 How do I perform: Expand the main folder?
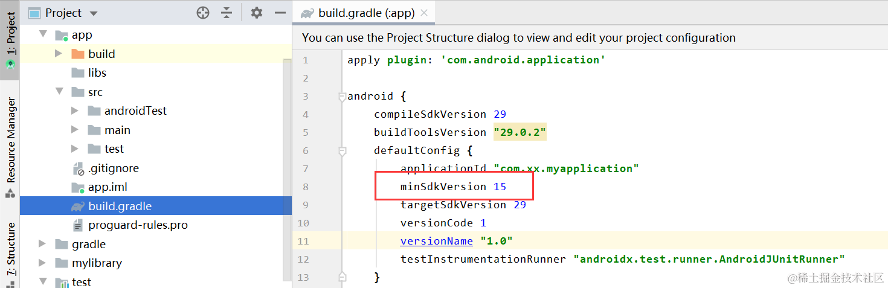[75, 130]
